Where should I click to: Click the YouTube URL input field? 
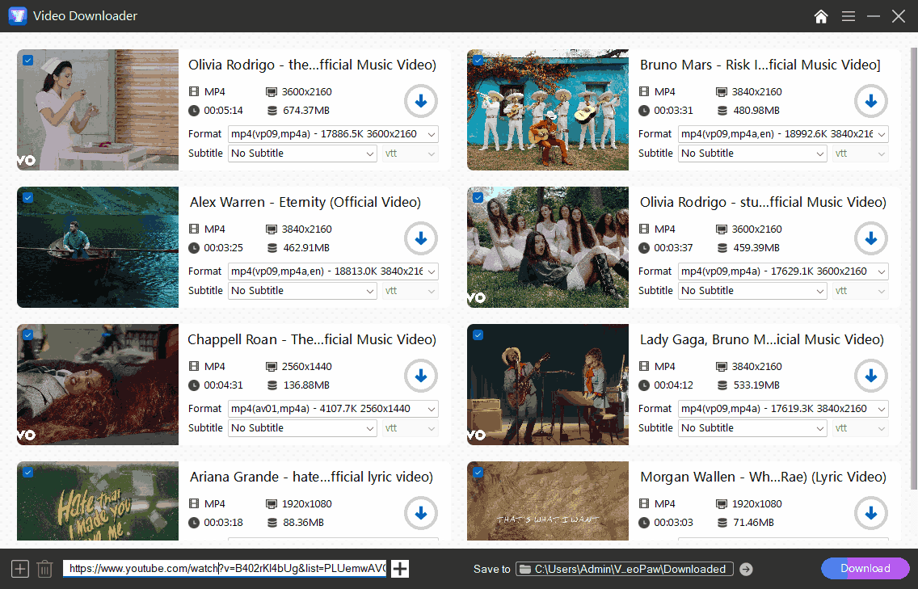(225, 569)
